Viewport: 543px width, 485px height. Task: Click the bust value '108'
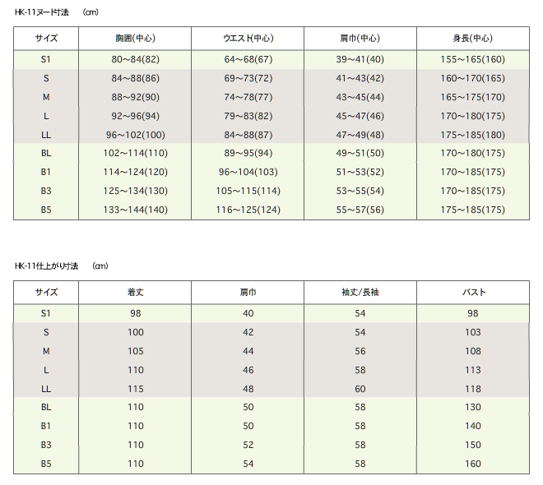pyautogui.click(x=473, y=352)
